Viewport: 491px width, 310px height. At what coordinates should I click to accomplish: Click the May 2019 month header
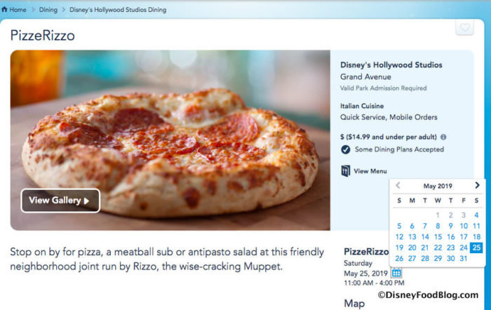pyautogui.click(x=438, y=186)
